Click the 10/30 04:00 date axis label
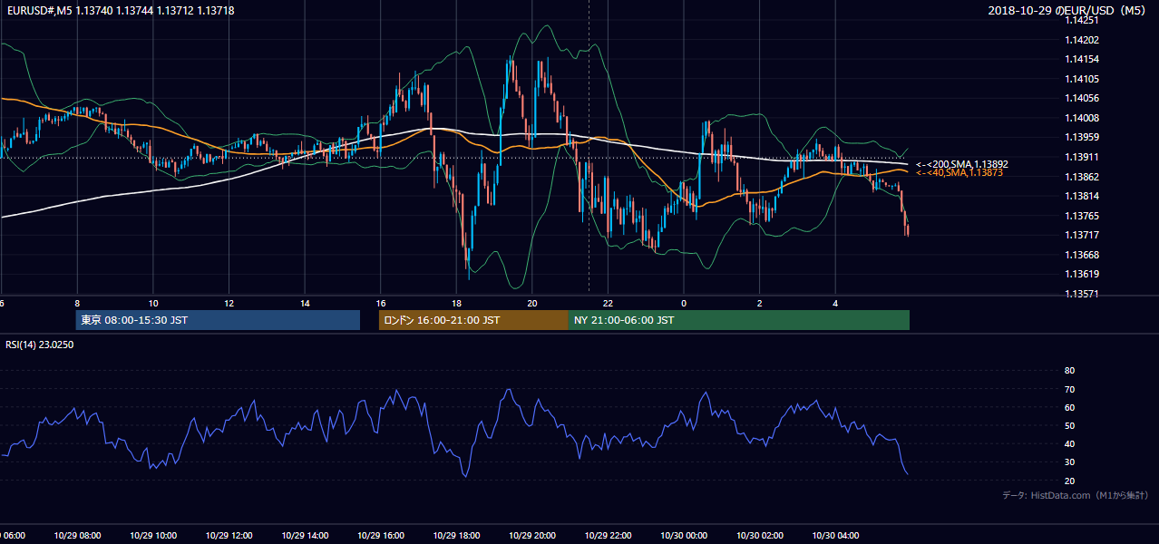1159x544 pixels. point(836,536)
